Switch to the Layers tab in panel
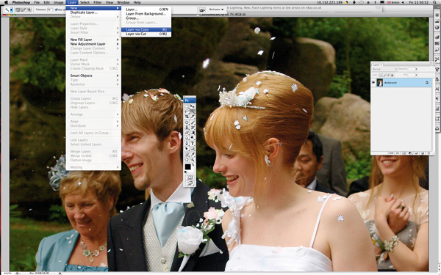Image resolution: width=441 pixels, height=275 pixels. [376, 65]
